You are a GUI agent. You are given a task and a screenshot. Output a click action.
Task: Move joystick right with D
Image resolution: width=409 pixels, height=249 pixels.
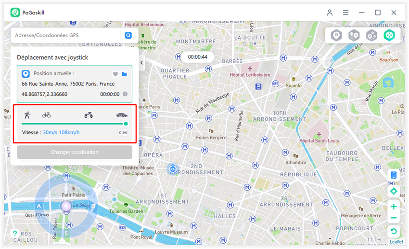93,206
